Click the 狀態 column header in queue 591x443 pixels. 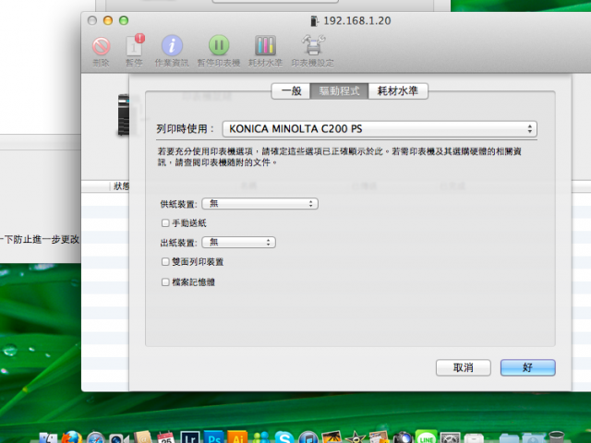click(121, 186)
